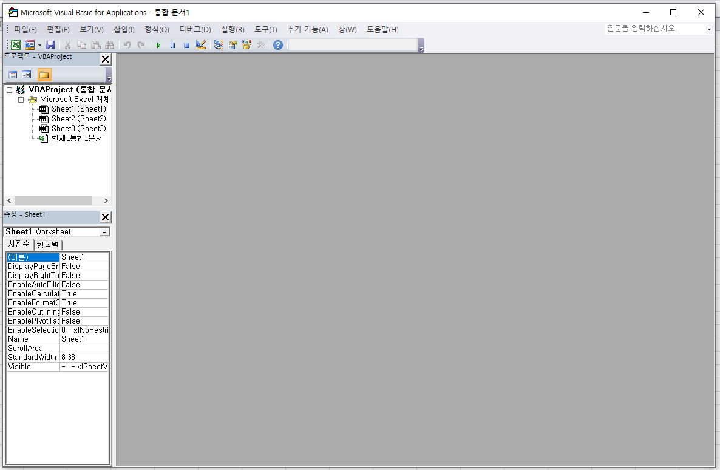Viewport: 720px width, 470px height.
Task: Run the macro with the green play icon
Action: click(158, 45)
